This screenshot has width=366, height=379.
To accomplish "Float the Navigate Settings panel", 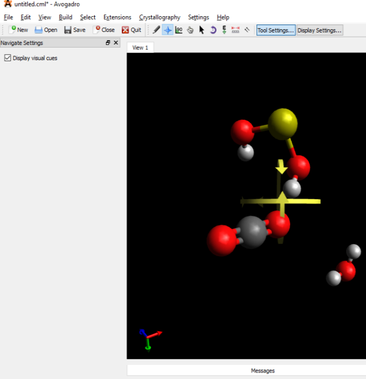I will click(x=108, y=43).
